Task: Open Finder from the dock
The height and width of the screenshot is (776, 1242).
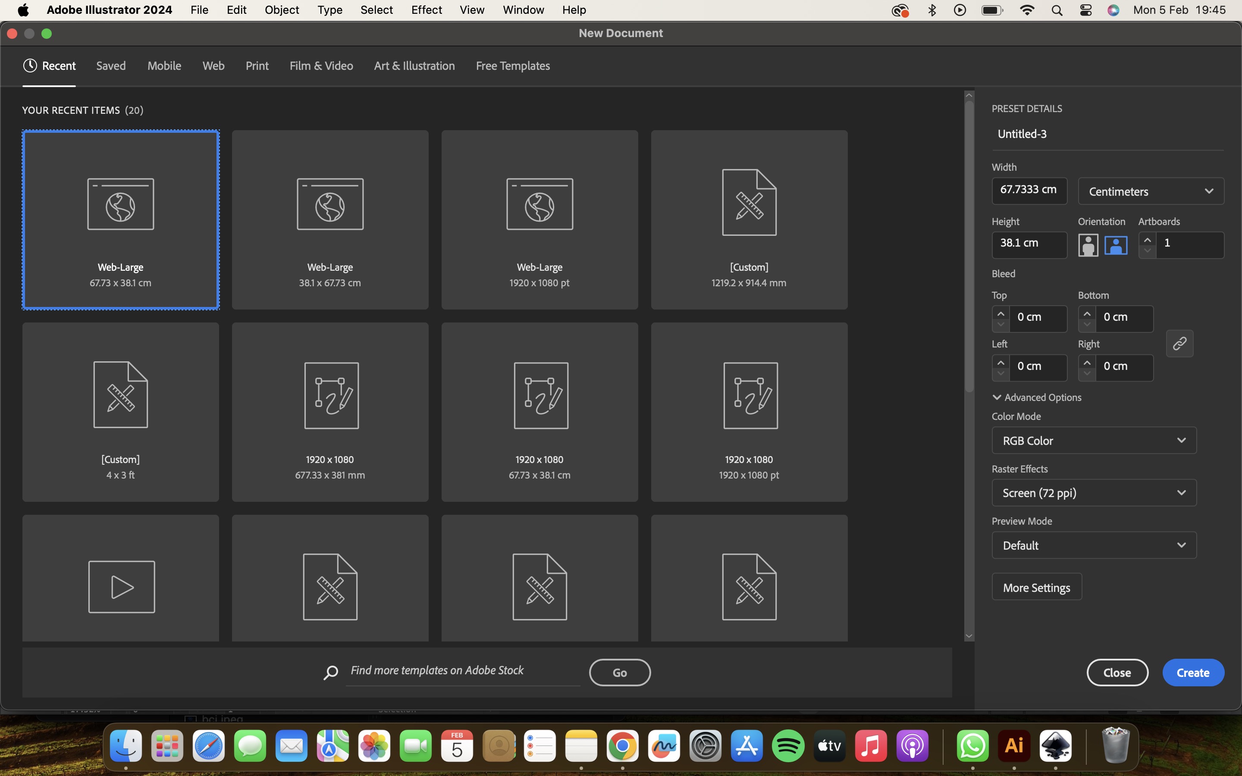Action: coord(126,745)
